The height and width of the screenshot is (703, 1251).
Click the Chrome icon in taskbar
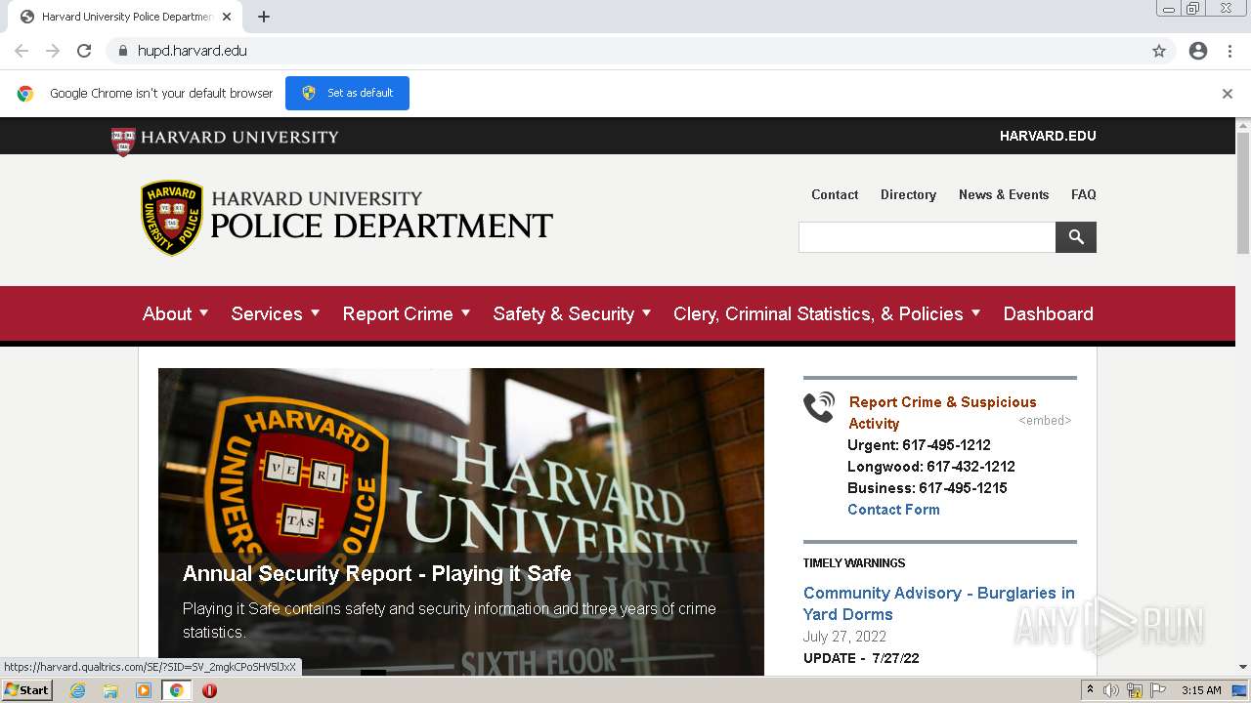coord(176,690)
